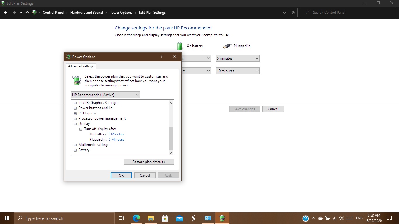399x224 pixels.
Task: Select the Advanced settings tab
Action: [x=81, y=66]
